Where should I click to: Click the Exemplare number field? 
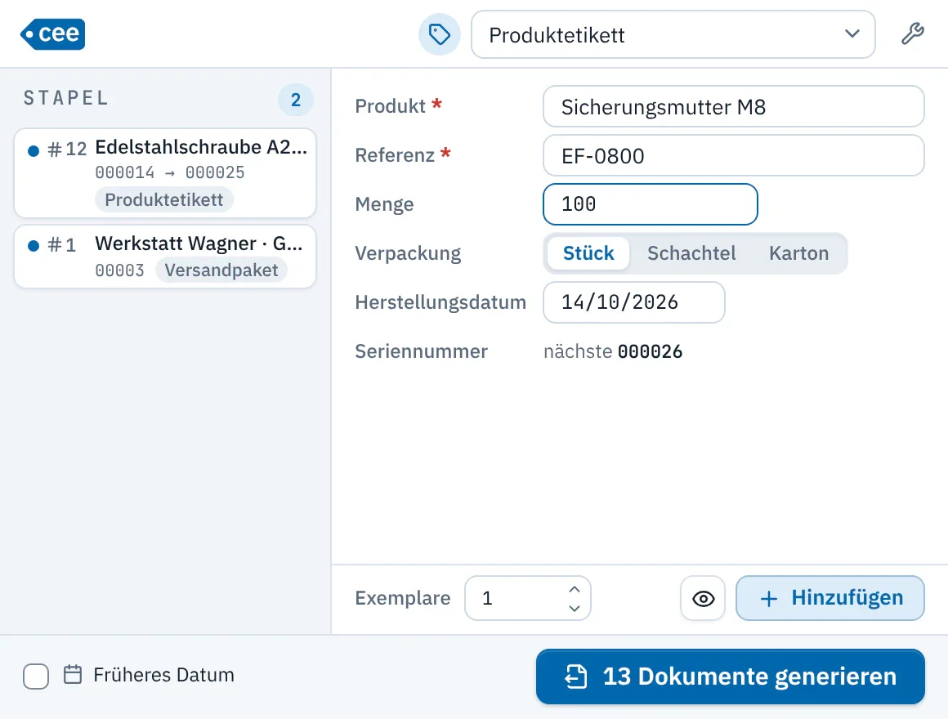coord(527,598)
